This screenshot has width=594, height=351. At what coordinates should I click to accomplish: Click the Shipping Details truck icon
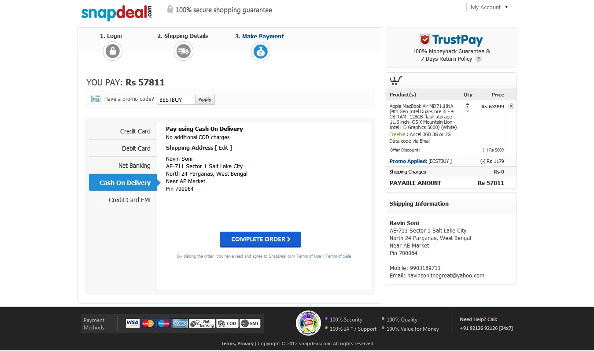[x=183, y=52]
